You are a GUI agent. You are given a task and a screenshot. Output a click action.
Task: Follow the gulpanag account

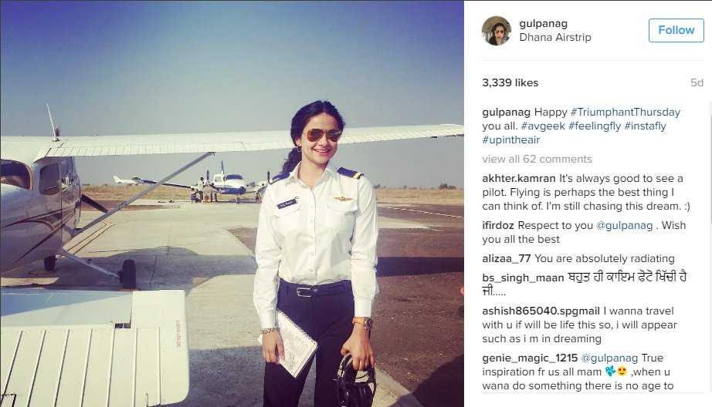[676, 30]
